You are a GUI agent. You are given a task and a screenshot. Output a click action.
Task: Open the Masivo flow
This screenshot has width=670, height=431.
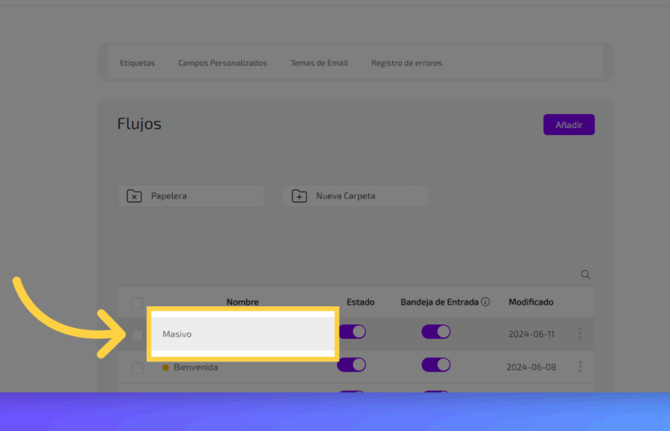(x=177, y=334)
